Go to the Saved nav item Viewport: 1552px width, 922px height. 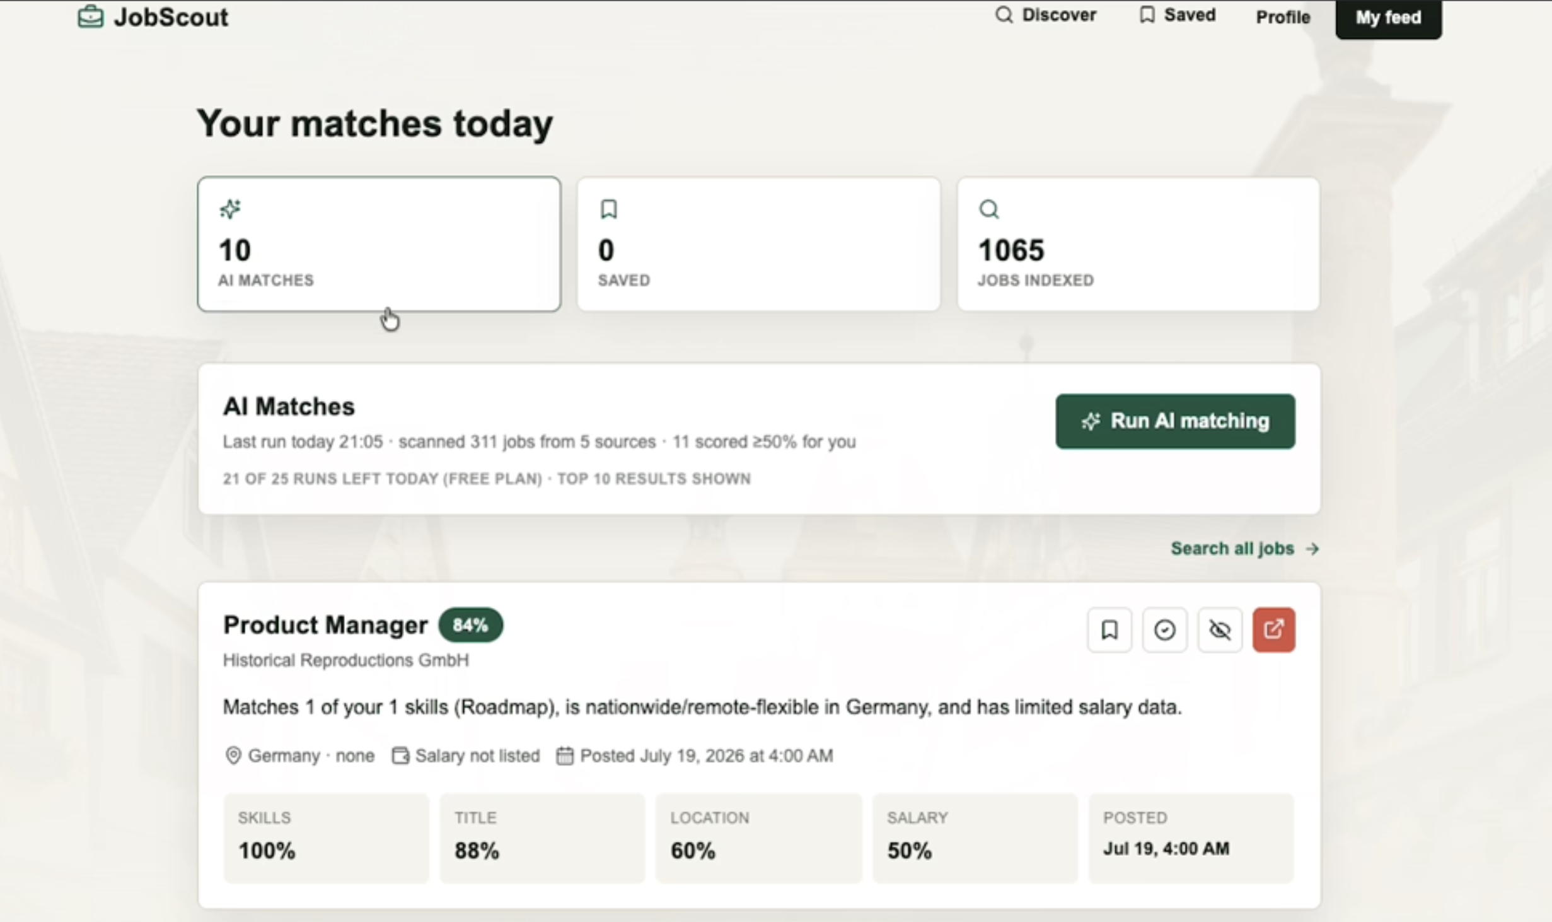tap(1178, 15)
